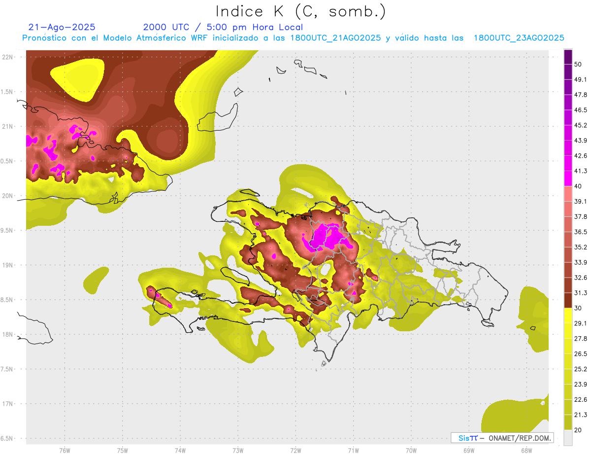Click the "ONAMET/REP.DOM." credit label
The height and width of the screenshot is (457, 591).
click(x=520, y=438)
